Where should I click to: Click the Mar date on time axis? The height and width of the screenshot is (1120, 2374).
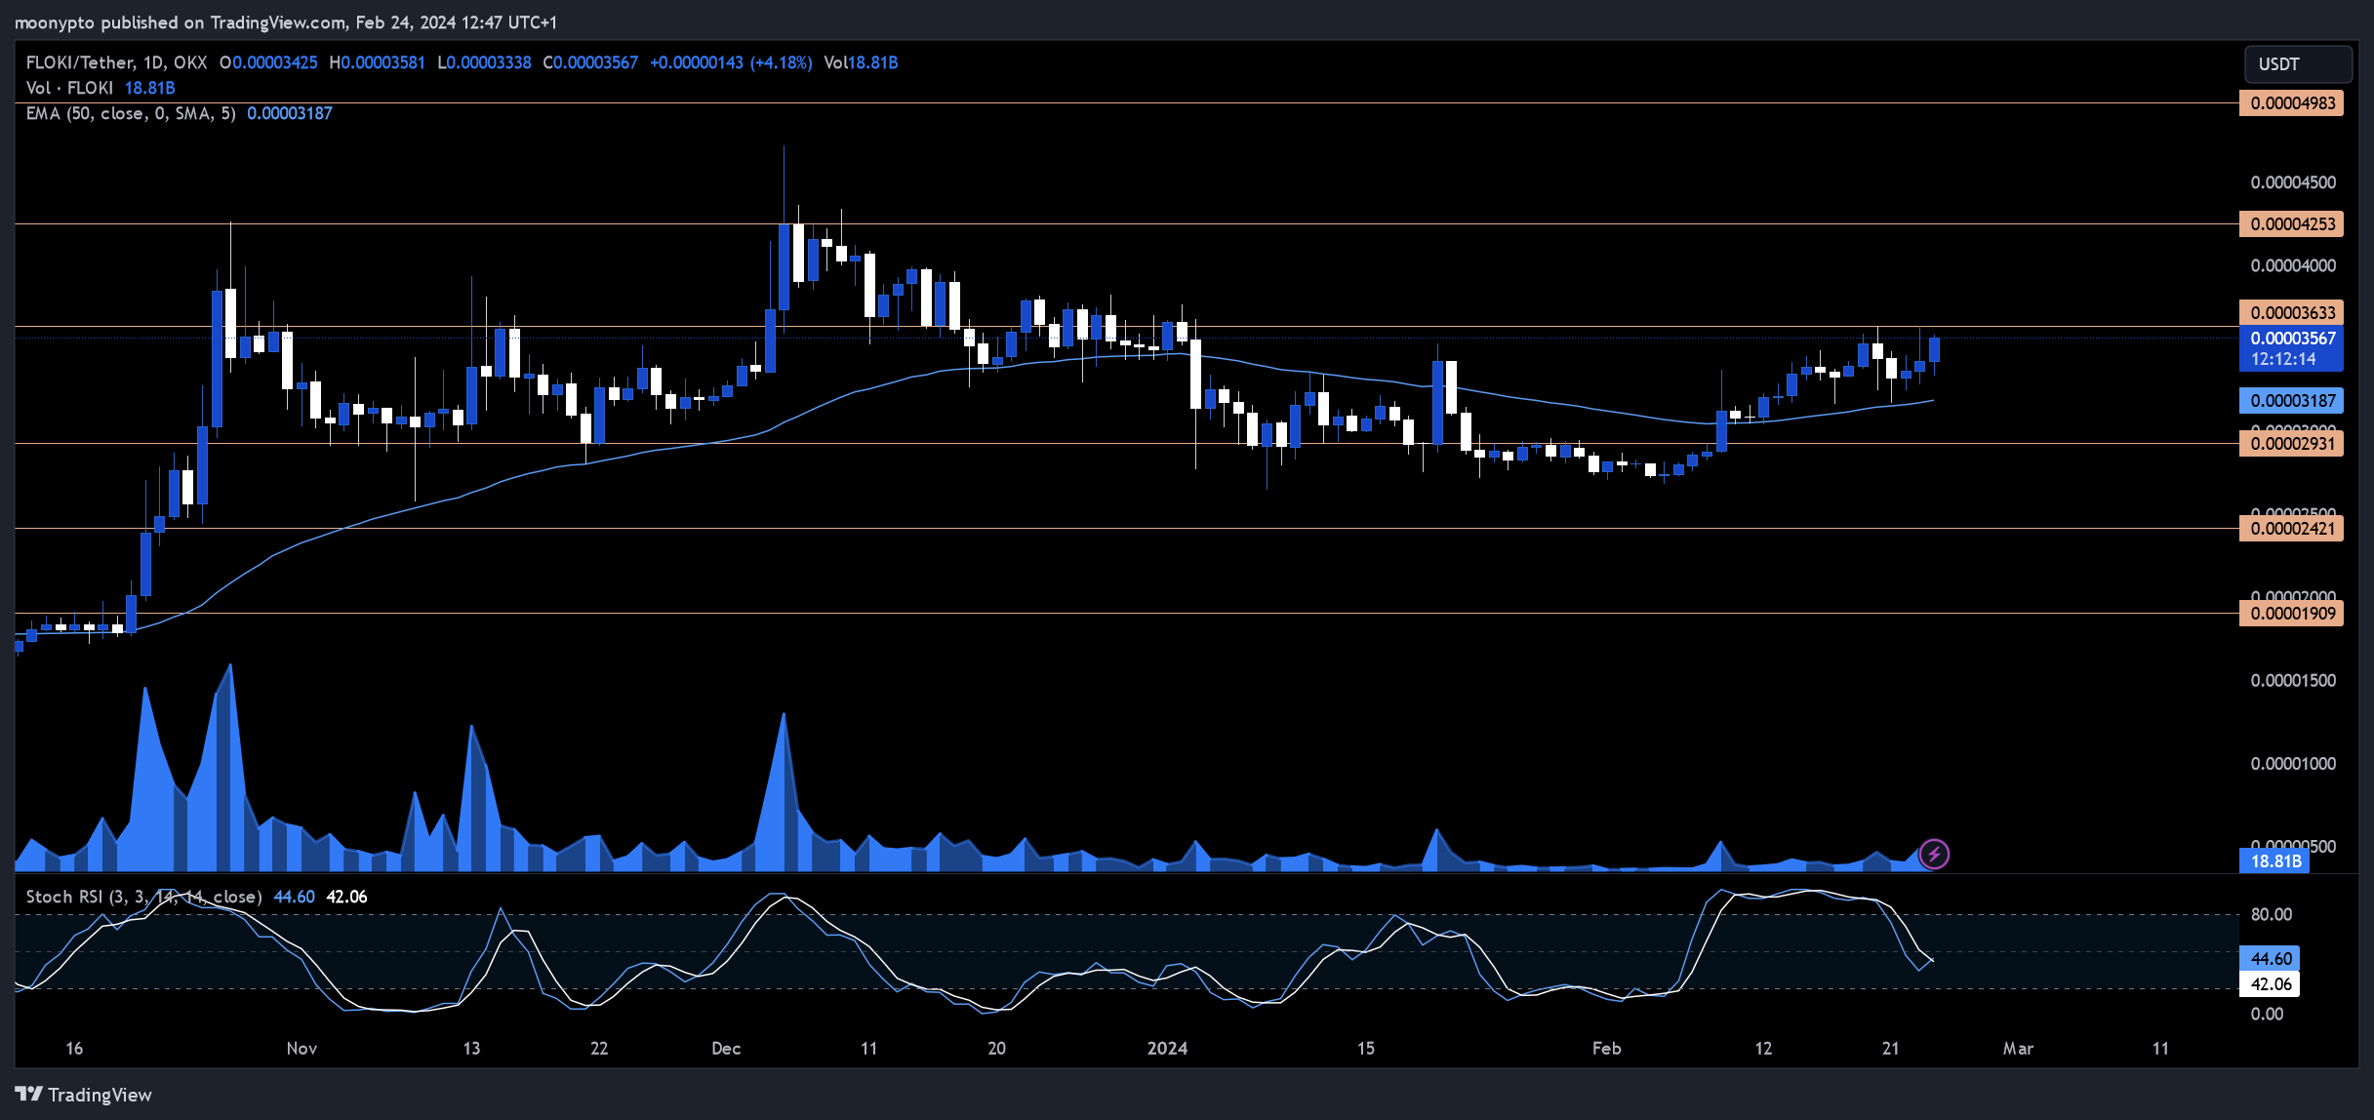[x=2018, y=1049]
